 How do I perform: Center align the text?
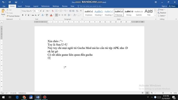tap(59, 15)
